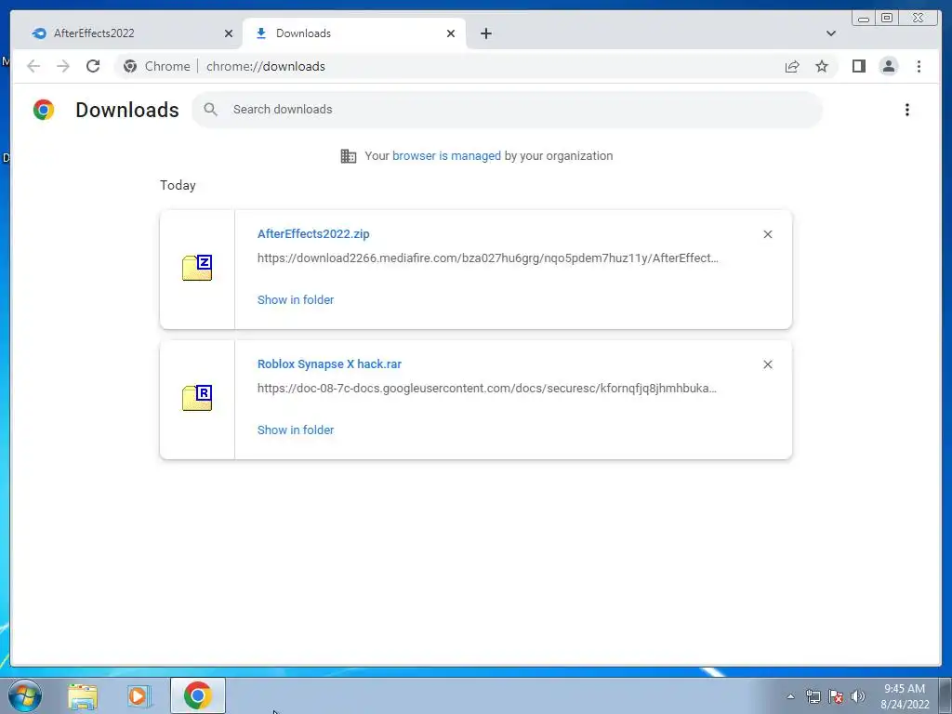
Task: Go back with the browser back arrow
Action: (33, 66)
